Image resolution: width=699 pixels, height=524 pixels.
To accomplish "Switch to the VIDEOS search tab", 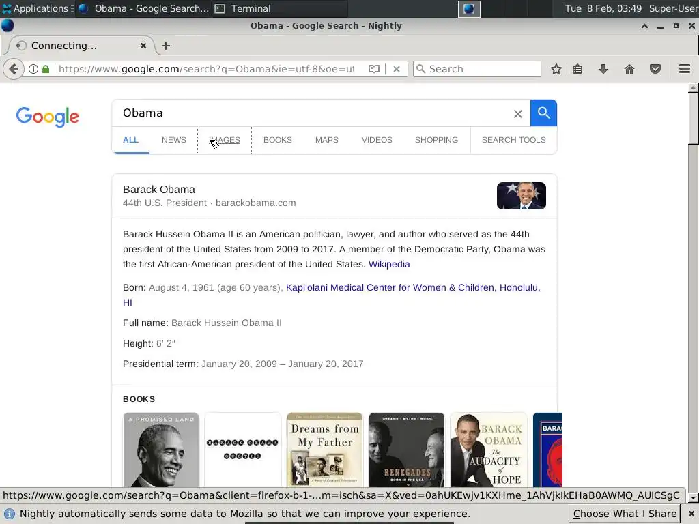I will tap(377, 140).
